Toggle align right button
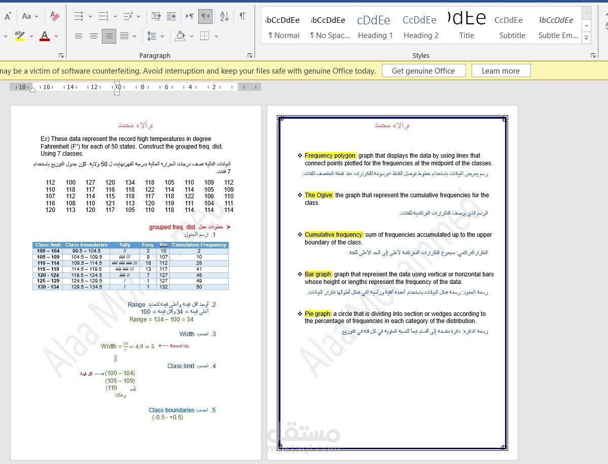The image size is (608, 464). [109, 36]
